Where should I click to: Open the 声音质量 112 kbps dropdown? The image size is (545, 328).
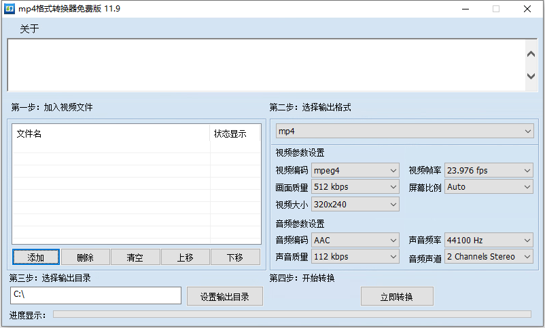click(355, 257)
